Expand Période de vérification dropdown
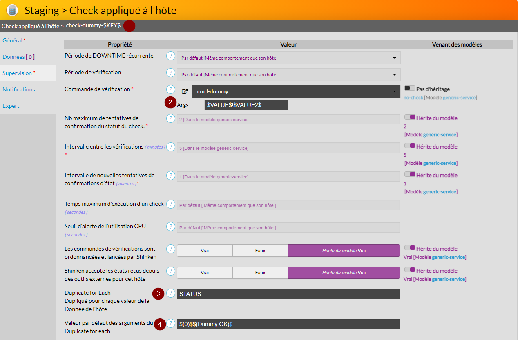This screenshot has width=518, height=340. pyautogui.click(x=288, y=75)
